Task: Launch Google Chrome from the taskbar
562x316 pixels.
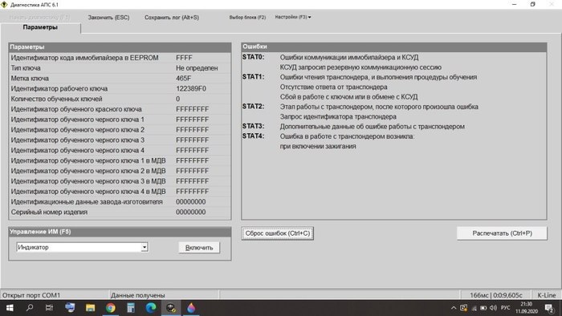Action: point(111,308)
